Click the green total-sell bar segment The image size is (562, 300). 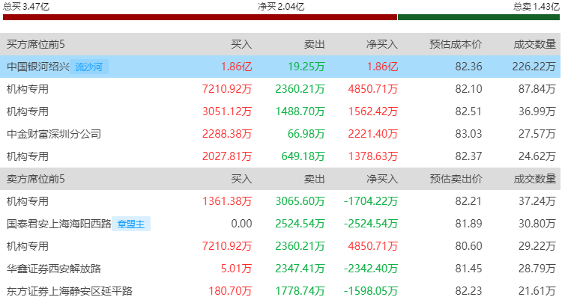[x=479, y=17]
